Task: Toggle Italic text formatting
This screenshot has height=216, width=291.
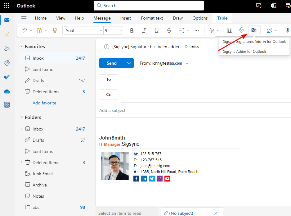Action: coord(144,30)
